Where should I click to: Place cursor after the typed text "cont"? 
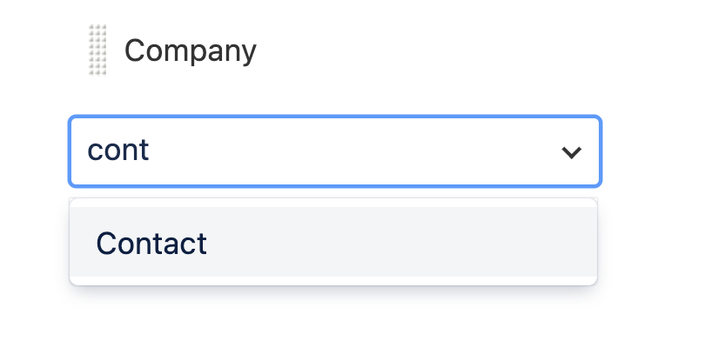pos(150,150)
